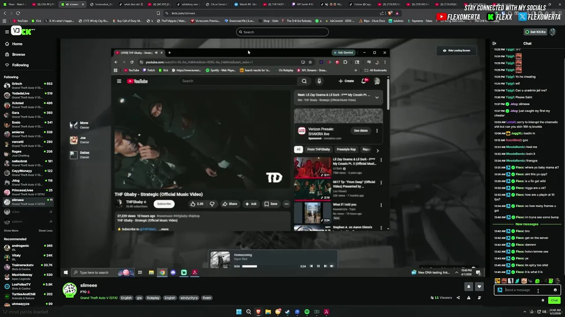Open YouTube notifications bell
This screenshot has width=565, height=317.
(x=364, y=81)
